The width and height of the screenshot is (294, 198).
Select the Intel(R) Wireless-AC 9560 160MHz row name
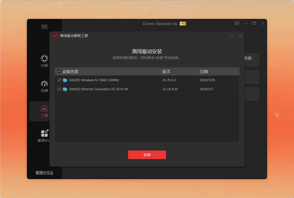pyautogui.click(x=94, y=80)
